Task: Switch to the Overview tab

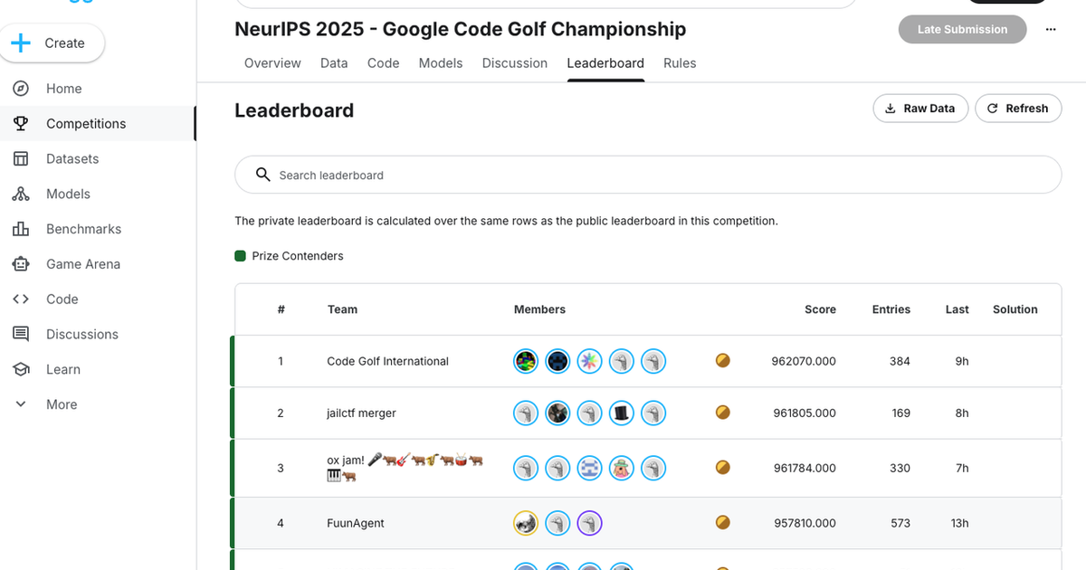Action: 272,63
